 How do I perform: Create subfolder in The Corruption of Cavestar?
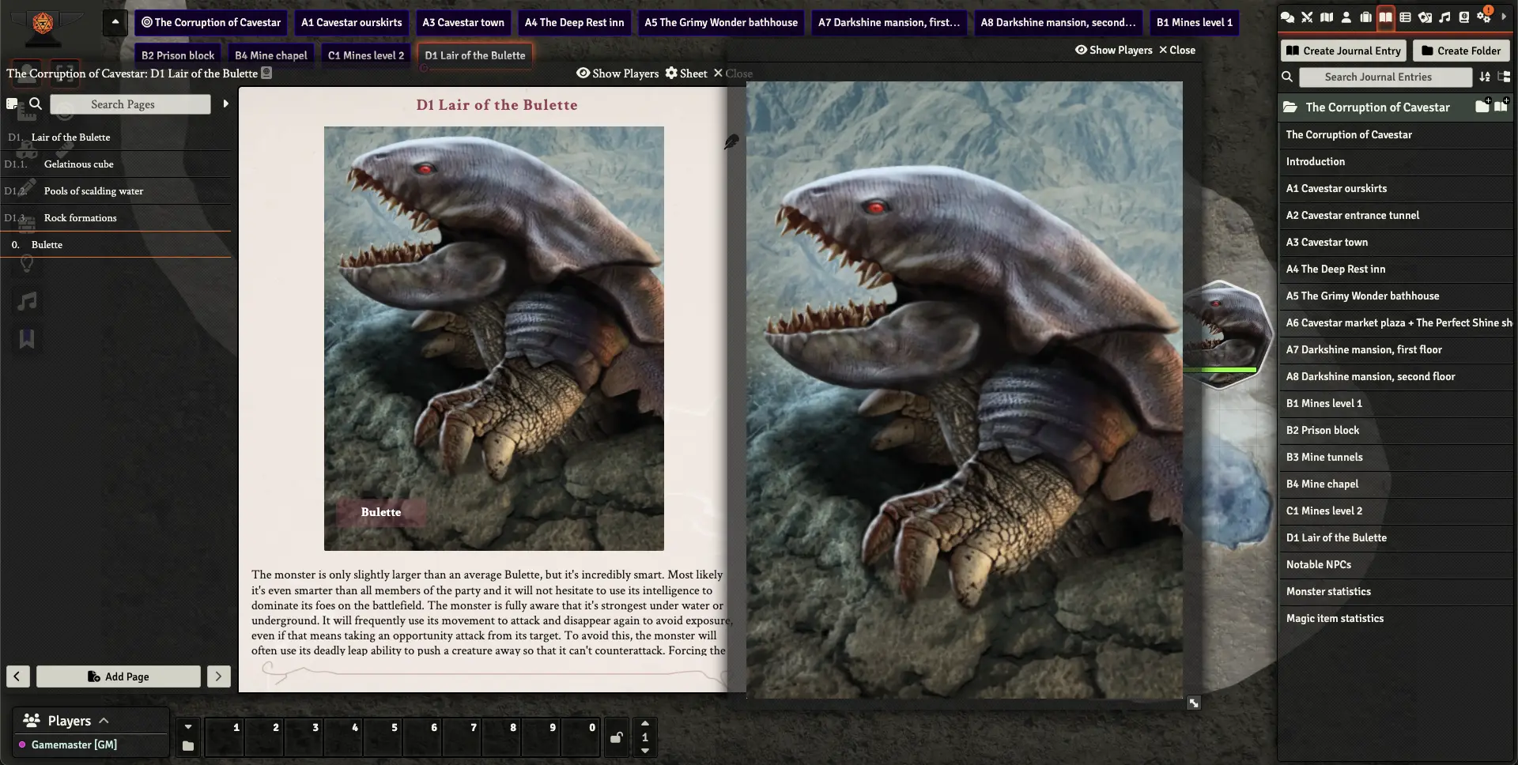tap(1482, 107)
